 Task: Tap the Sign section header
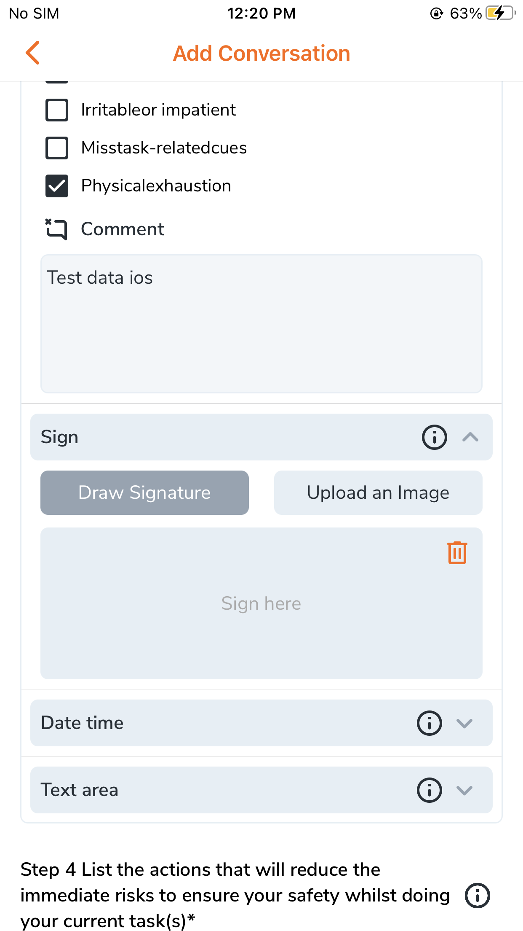tap(211, 437)
